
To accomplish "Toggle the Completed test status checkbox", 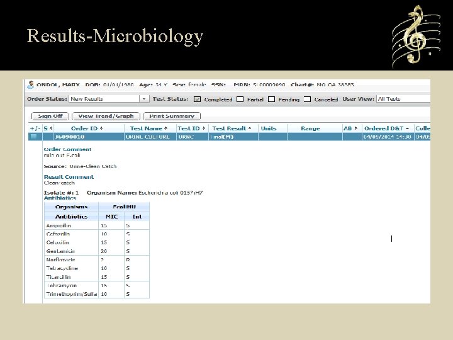I will [198, 99].
